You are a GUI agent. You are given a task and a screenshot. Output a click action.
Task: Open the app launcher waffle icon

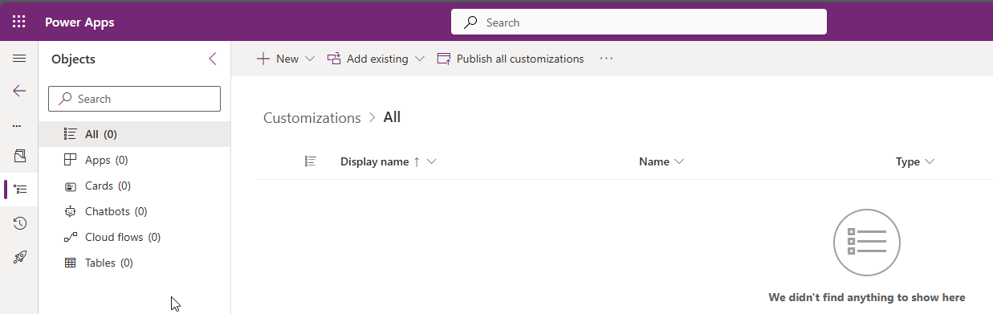[19, 22]
